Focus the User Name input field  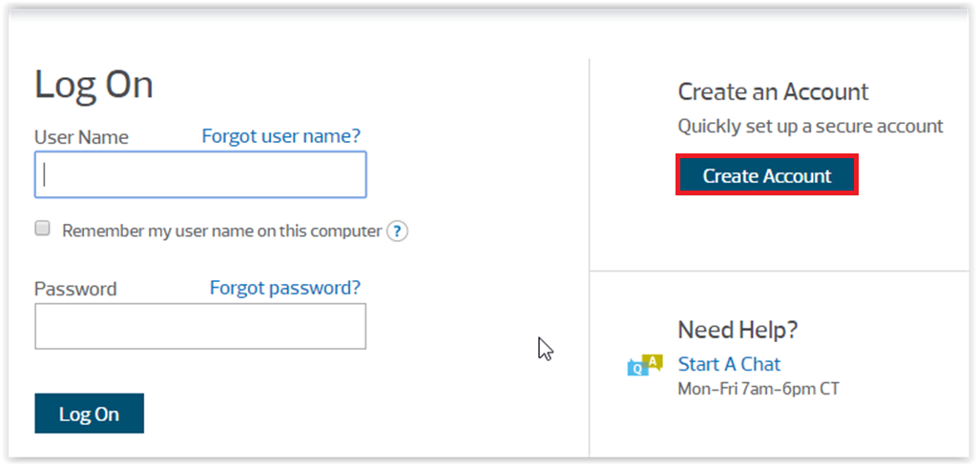coord(200,175)
